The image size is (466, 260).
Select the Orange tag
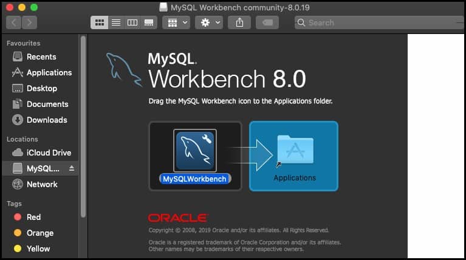[40, 233]
